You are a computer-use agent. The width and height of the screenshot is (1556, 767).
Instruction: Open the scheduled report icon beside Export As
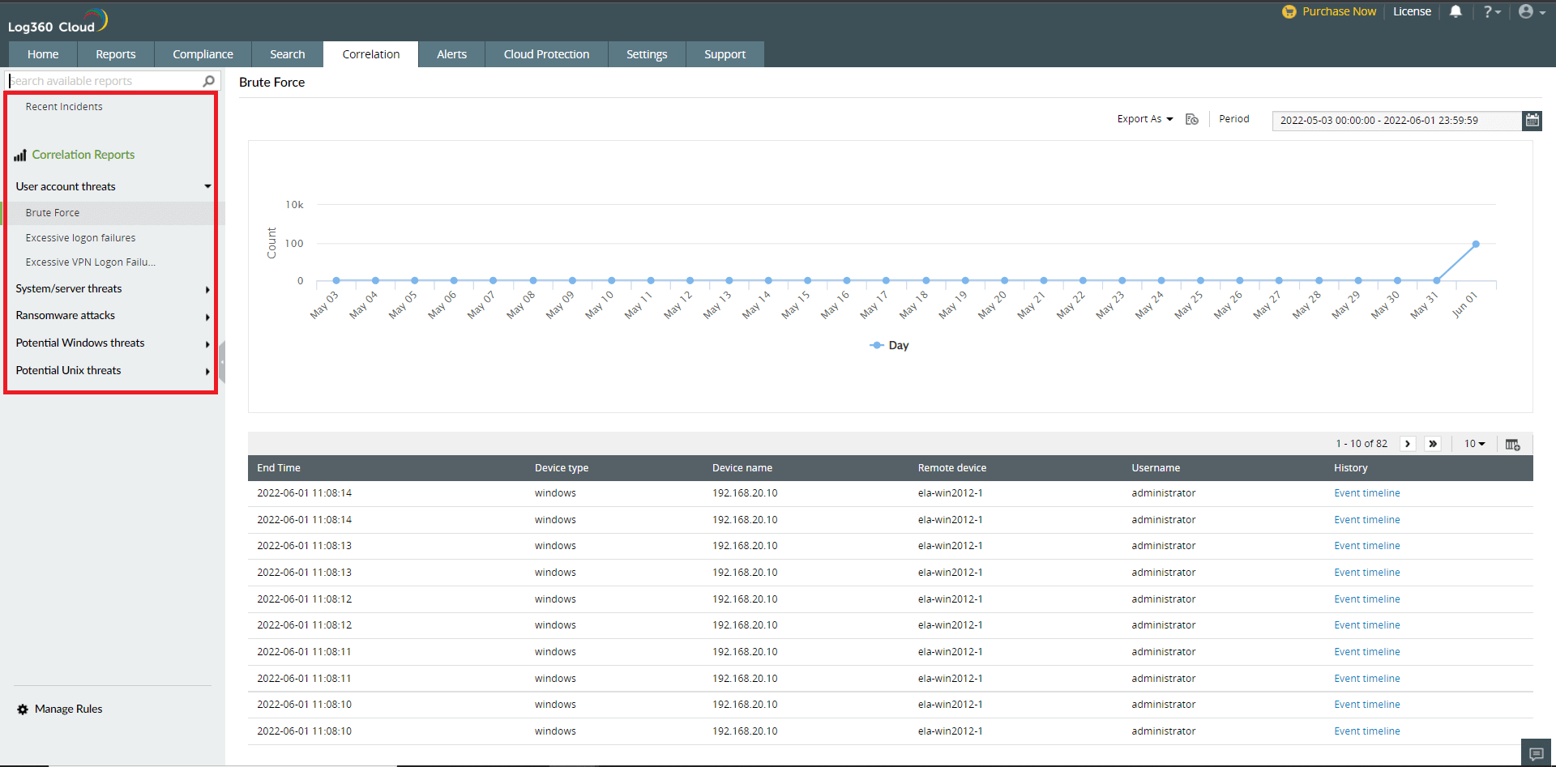(1191, 119)
